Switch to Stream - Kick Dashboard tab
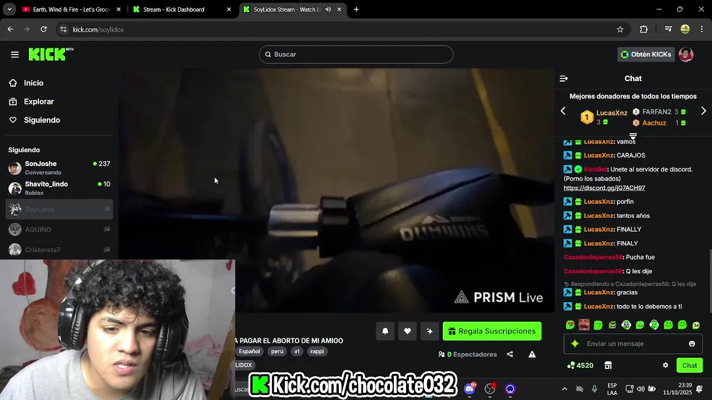 point(181,9)
